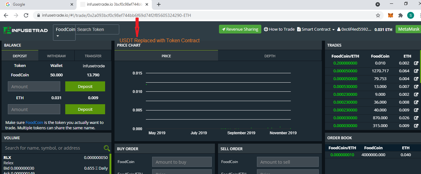Open the How to Trade link
421x174 pixels.
[x=279, y=29]
